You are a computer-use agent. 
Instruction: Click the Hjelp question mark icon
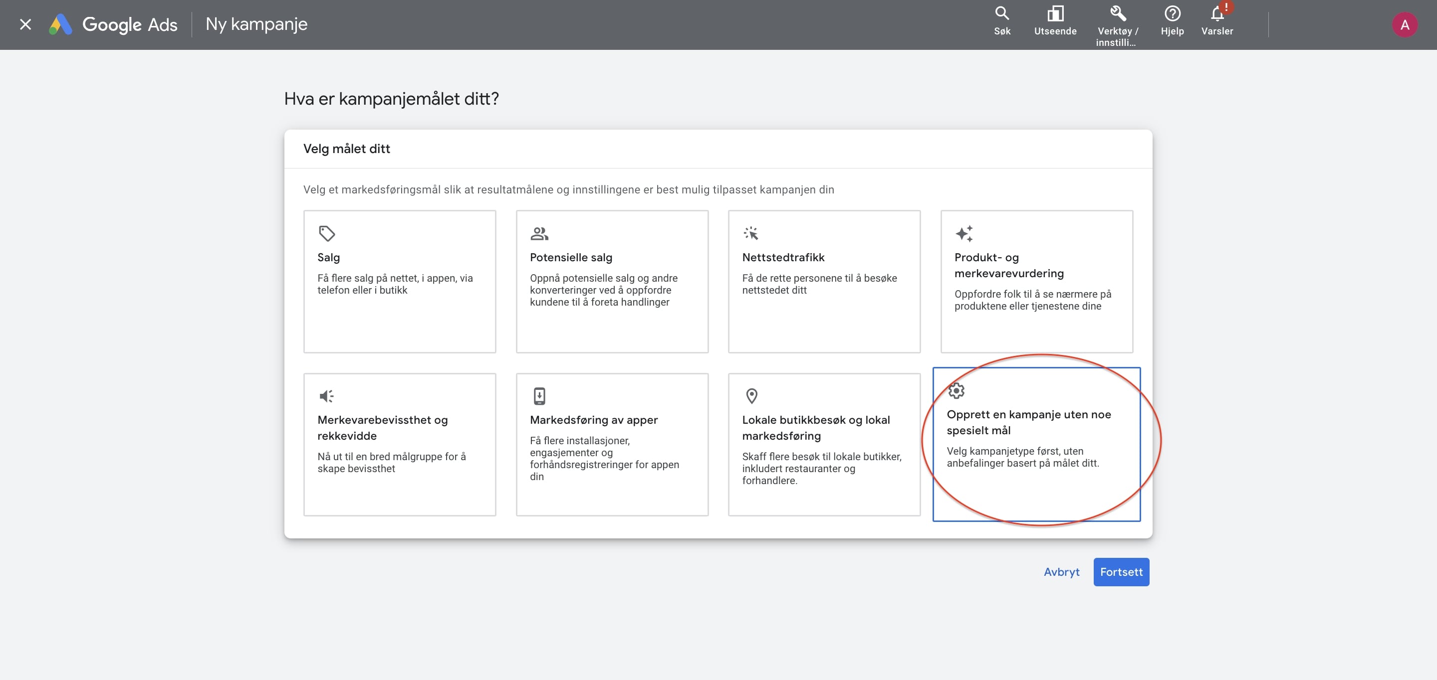(1172, 14)
